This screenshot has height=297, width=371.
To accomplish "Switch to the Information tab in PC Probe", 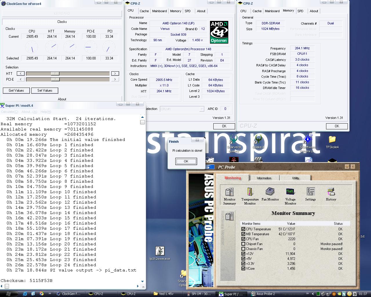I will tap(264, 178).
